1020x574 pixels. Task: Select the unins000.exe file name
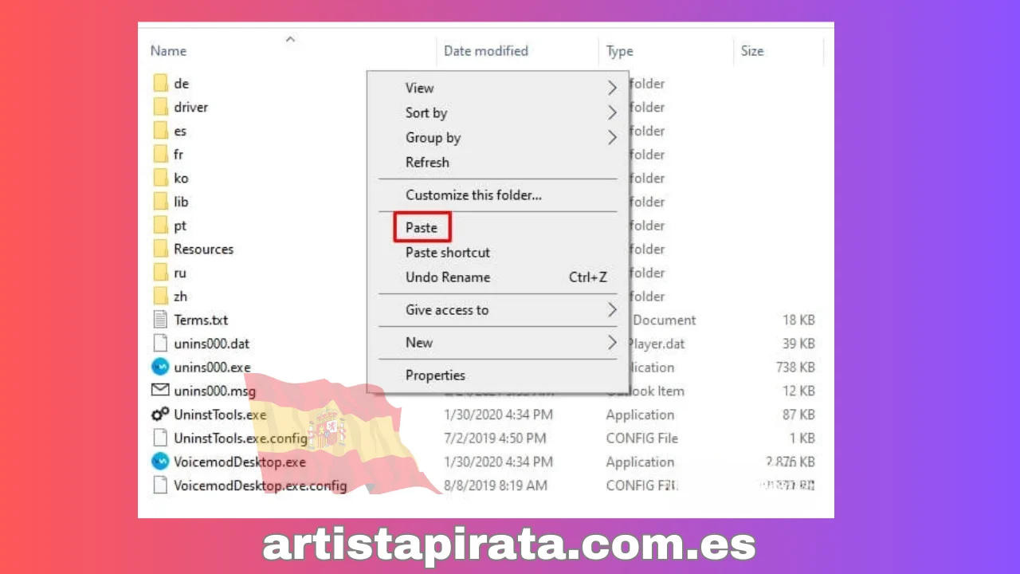[212, 368]
